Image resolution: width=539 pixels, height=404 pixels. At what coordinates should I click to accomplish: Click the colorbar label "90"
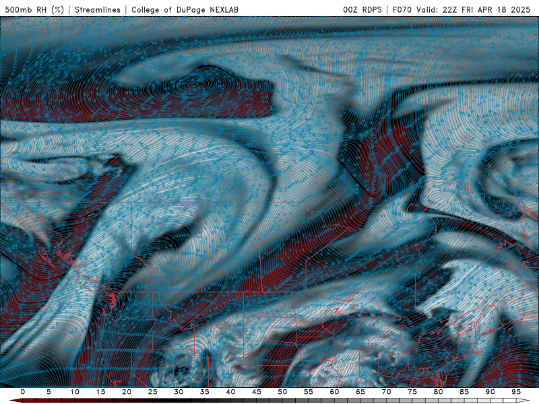(490, 392)
